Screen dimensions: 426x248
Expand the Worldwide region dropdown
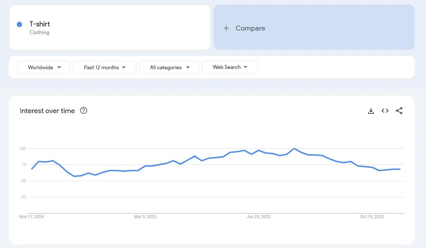coord(44,67)
